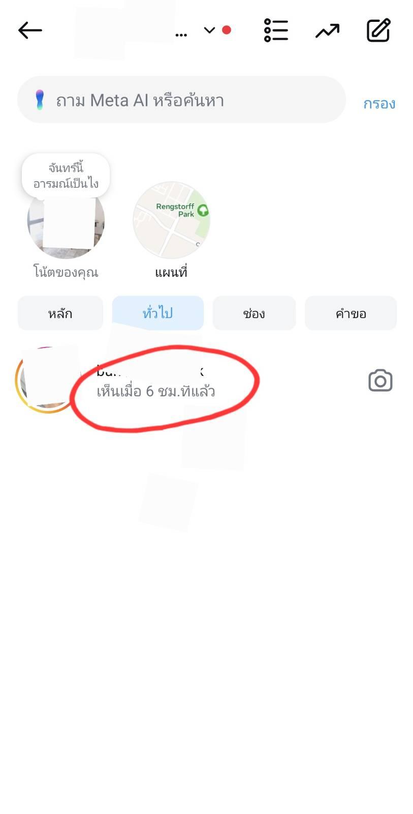Viewport: 413px width, 814px height.
Task: Go to the คำขอ tab
Action: [x=351, y=313]
